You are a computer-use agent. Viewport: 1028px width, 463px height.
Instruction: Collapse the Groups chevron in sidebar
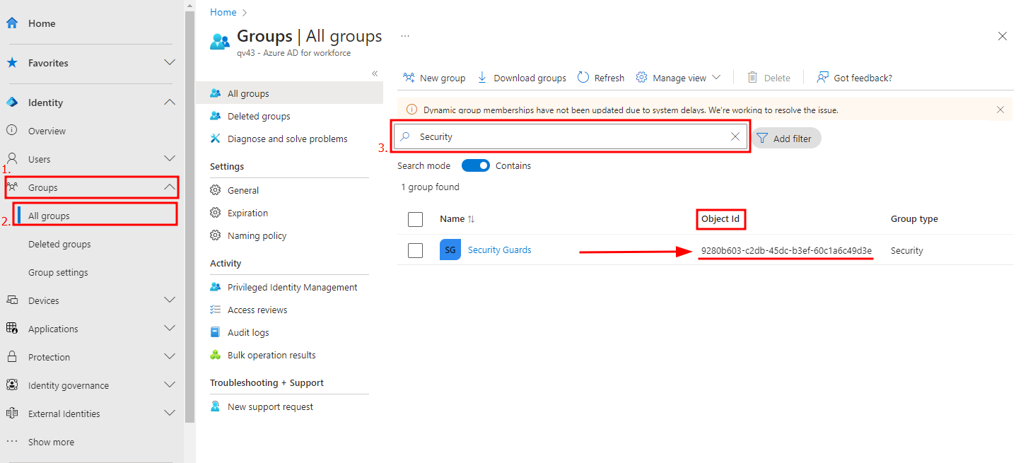point(170,187)
